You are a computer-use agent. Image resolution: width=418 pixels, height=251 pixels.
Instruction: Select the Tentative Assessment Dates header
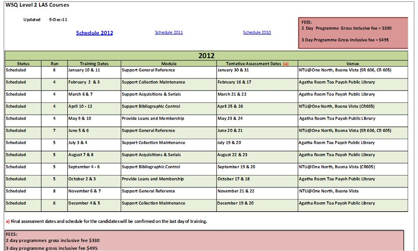tap(255, 64)
